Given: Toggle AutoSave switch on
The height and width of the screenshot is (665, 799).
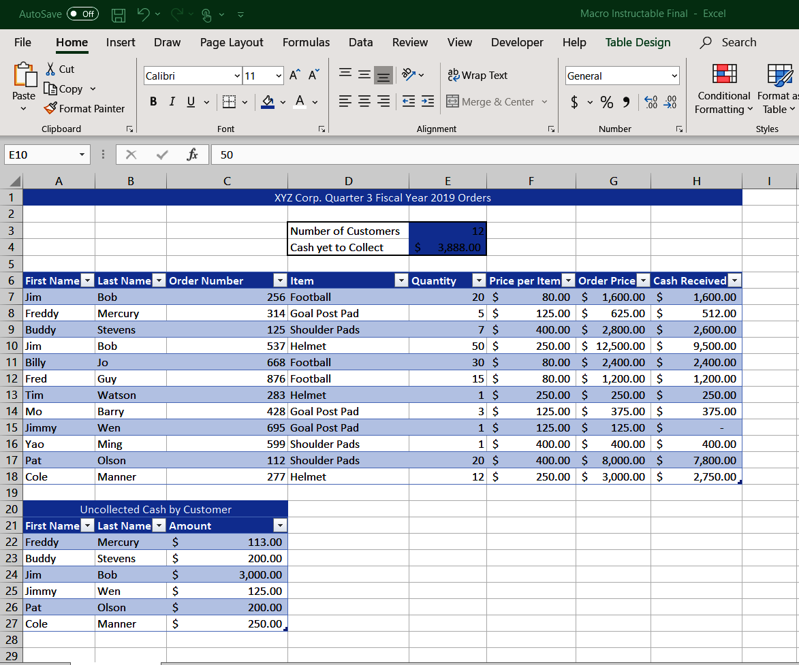Looking at the screenshot, I should (x=82, y=14).
